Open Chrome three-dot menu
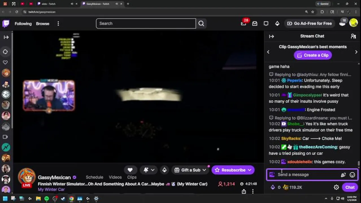This screenshot has height=203, width=361. [x=356, y=12]
